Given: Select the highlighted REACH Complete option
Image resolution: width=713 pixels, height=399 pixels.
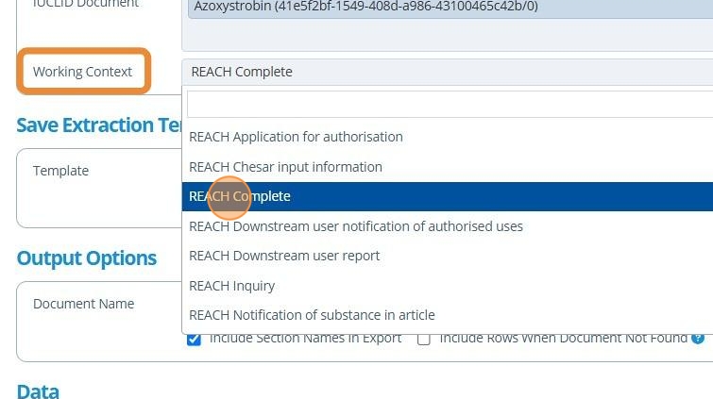Looking at the screenshot, I should 448,196.
